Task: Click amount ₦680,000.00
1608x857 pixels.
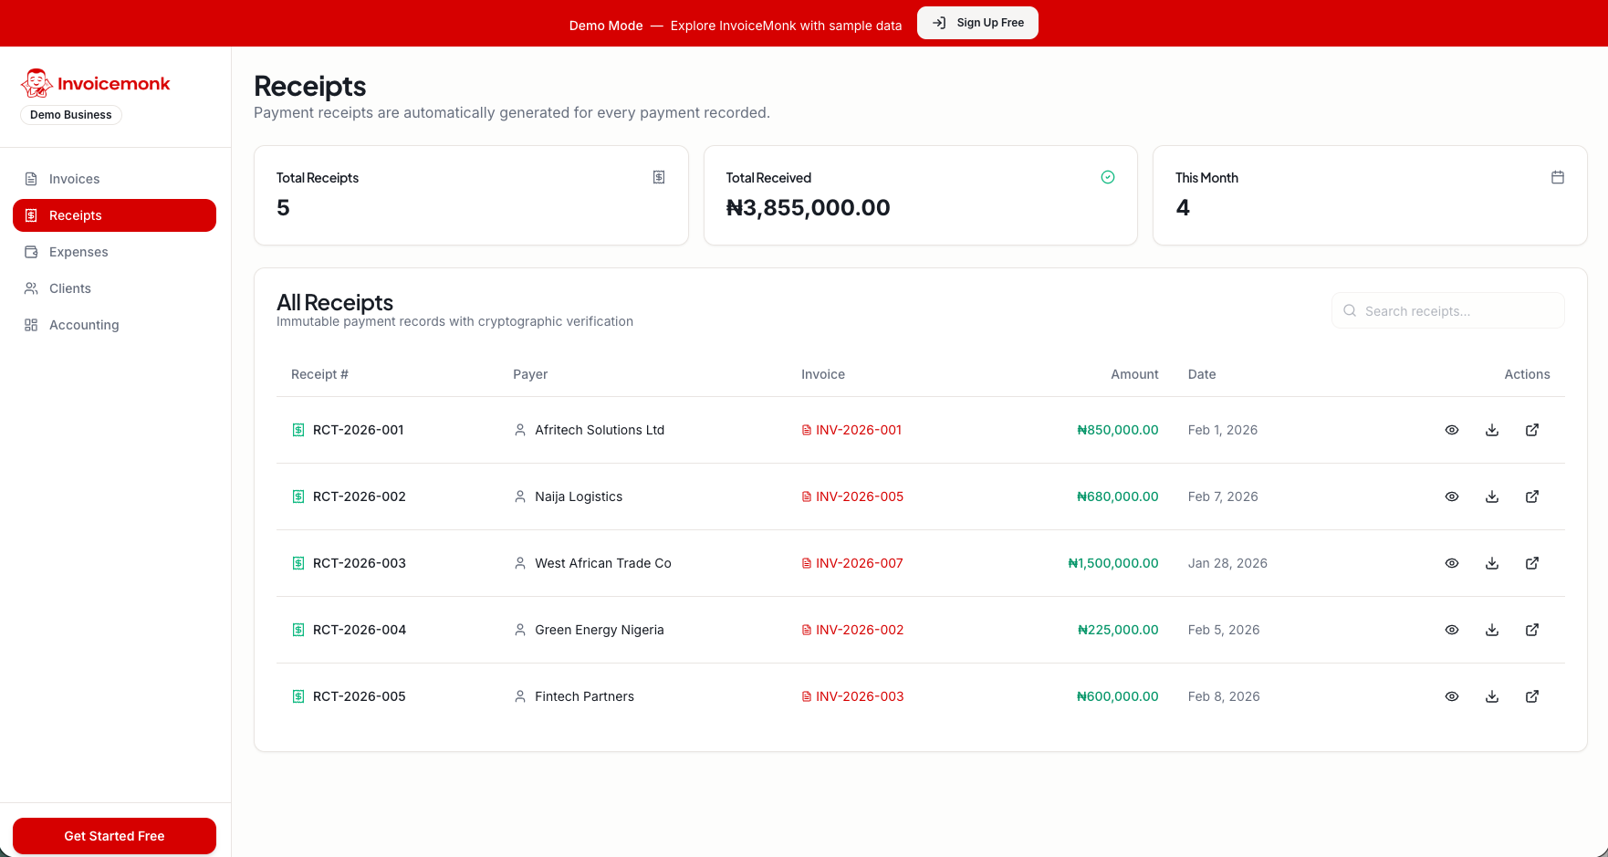Action: coord(1118,496)
